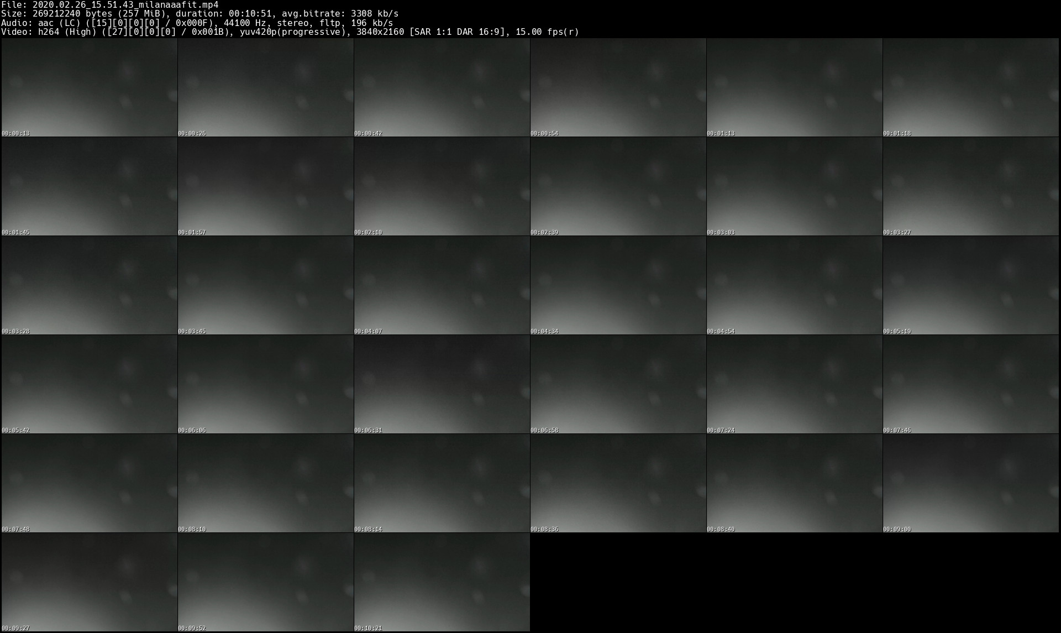Viewport: 1061px width, 633px height.
Task: Select the thumbnail marked 00:09:00
Action: pos(970,483)
